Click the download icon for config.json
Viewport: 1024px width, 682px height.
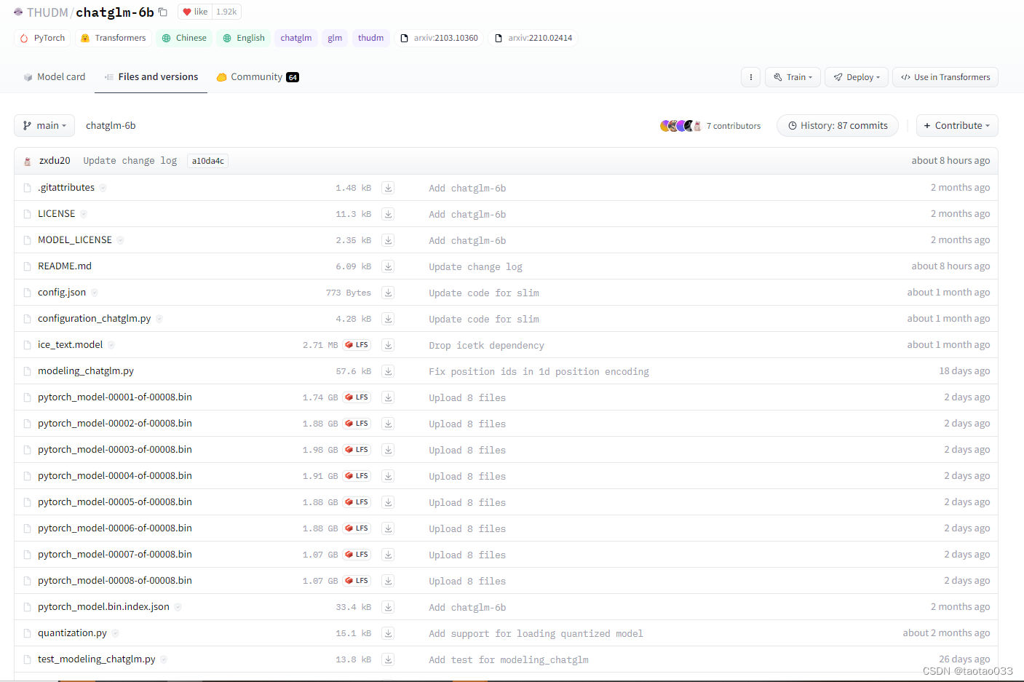pos(388,292)
